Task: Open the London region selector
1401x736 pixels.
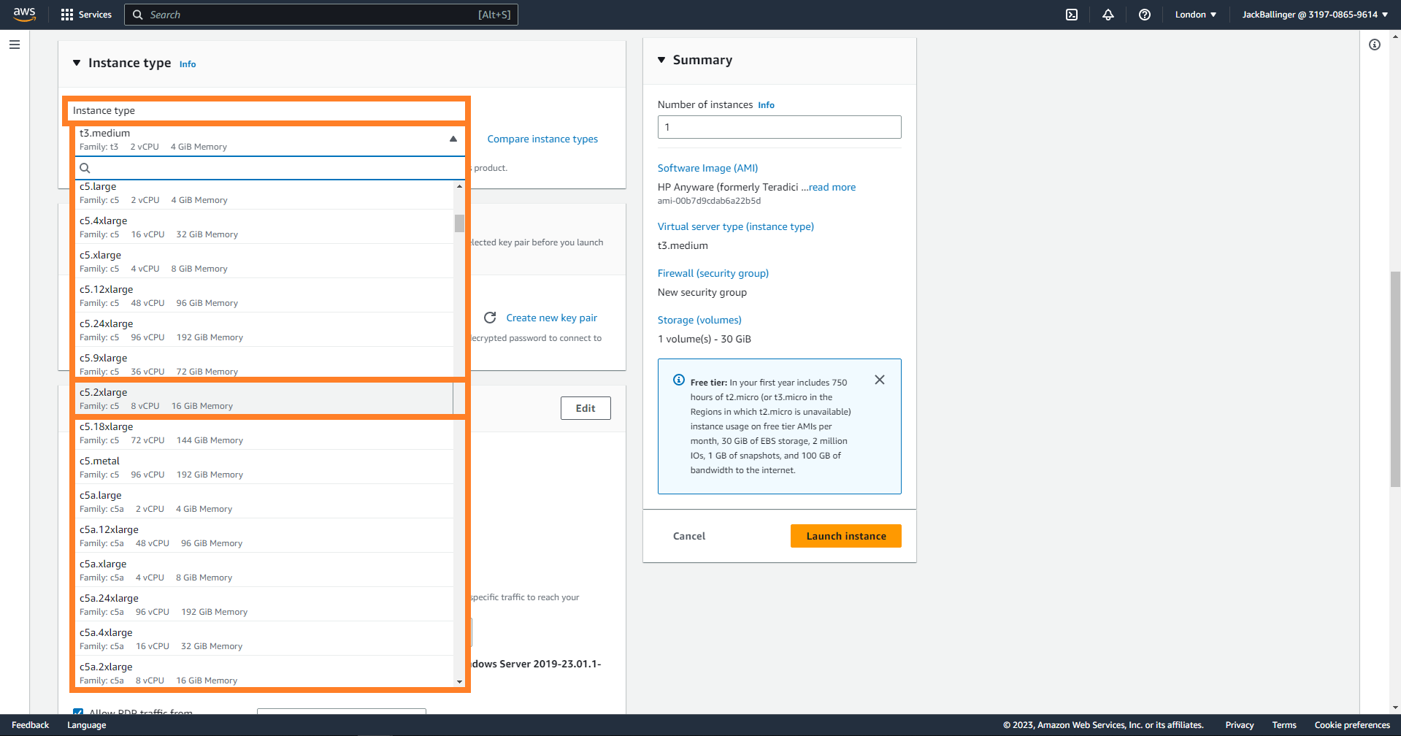Action: tap(1196, 15)
